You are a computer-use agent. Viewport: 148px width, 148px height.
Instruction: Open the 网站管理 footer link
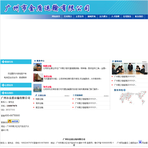tap(145, 143)
